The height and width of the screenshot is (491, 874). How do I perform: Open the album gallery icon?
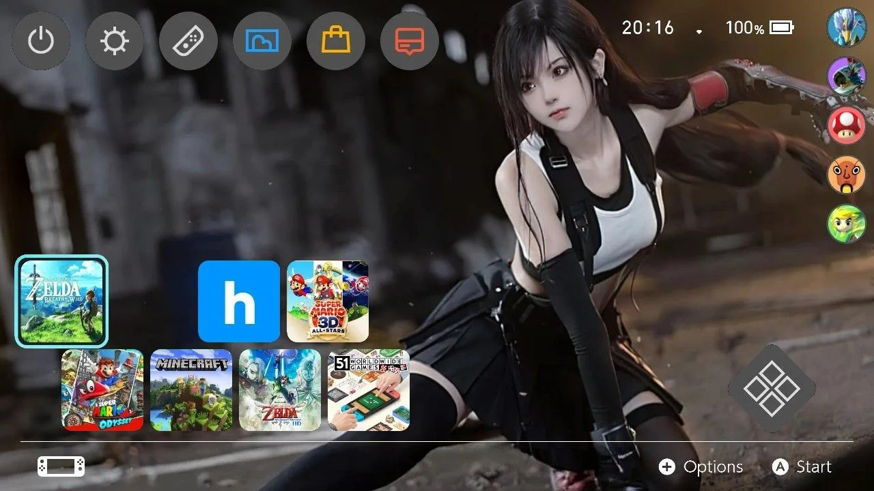[262, 42]
